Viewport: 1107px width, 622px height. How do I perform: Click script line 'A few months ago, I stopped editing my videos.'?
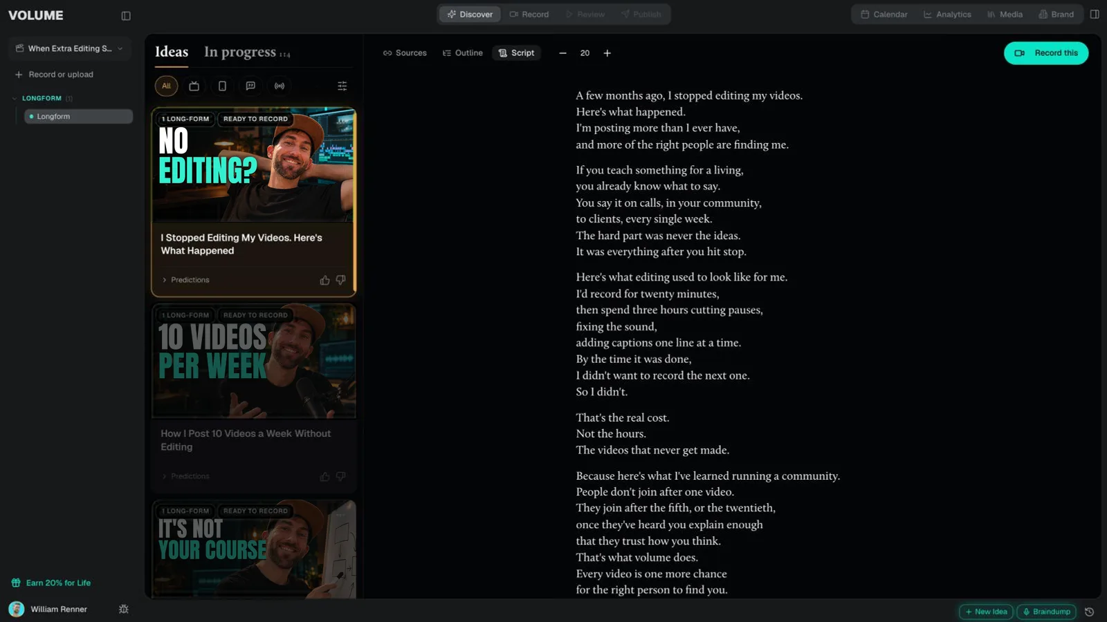689,95
